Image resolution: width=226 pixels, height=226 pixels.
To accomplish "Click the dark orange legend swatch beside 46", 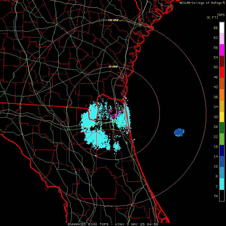I will pyautogui.click(x=222, y=84).
